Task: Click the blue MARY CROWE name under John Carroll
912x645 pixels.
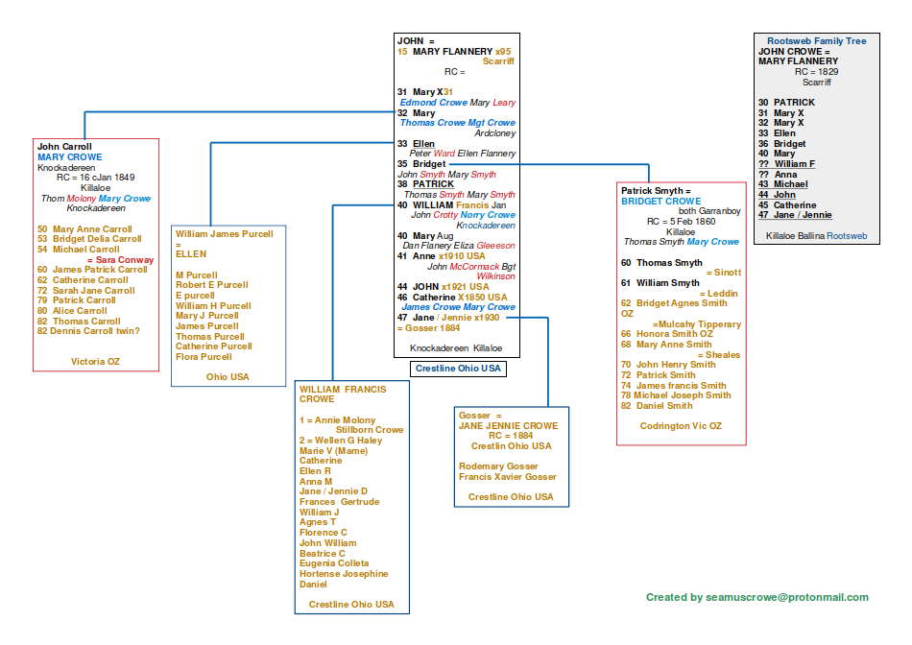Action: [x=69, y=157]
